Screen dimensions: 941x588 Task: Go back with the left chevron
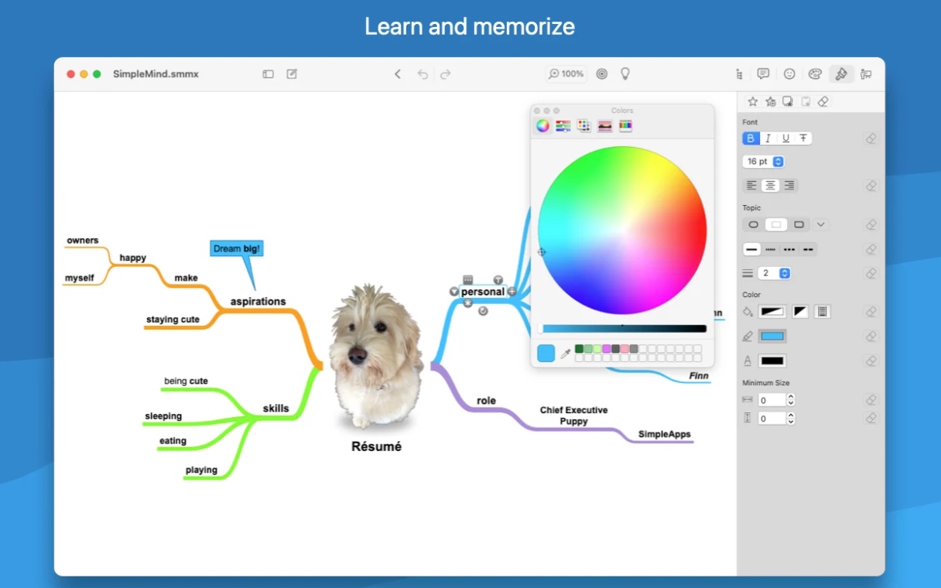click(x=398, y=74)
